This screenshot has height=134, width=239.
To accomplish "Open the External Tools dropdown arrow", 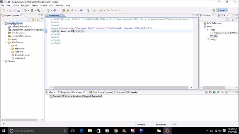I will [x=42, y=10].
